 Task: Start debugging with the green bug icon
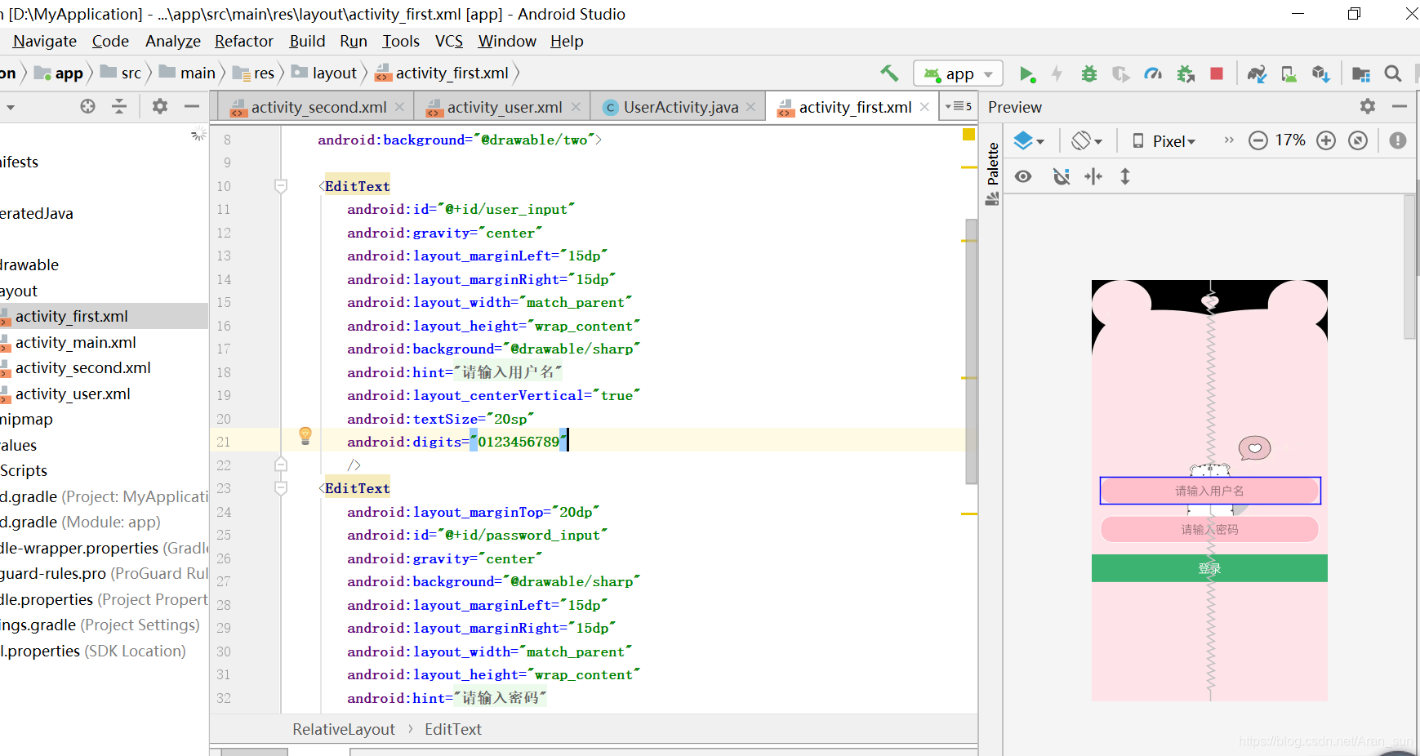coord(1088,74)
